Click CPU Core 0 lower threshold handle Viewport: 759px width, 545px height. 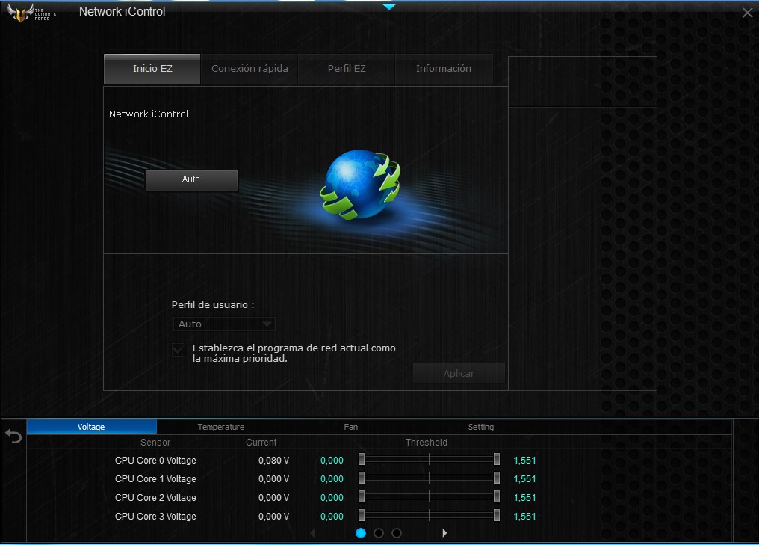pyautogui.click(x=362, y=460)
